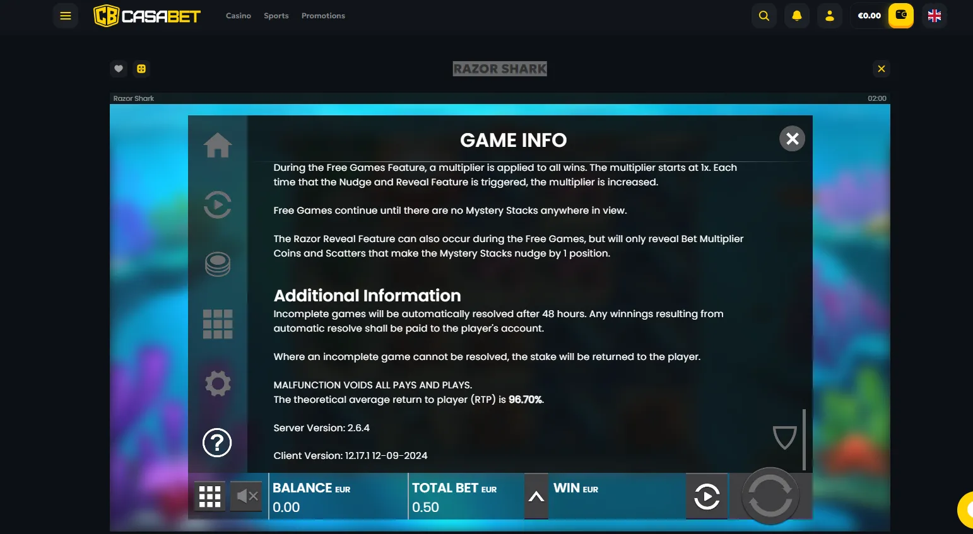Image resolution: width=973 pixels, height=534 pixels.
Task: Open the notifications bell
Action: tap(797, 16)
